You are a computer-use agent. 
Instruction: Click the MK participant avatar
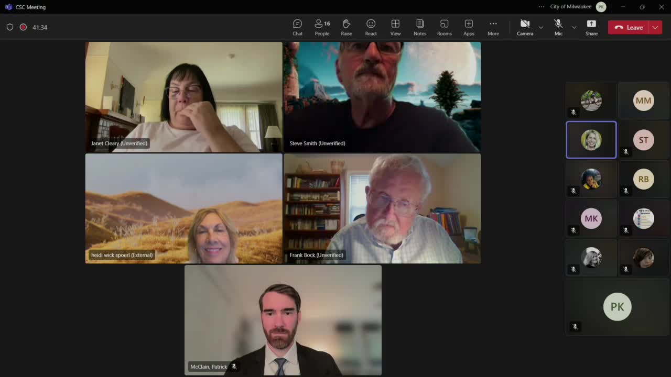[x=591, y=218]
